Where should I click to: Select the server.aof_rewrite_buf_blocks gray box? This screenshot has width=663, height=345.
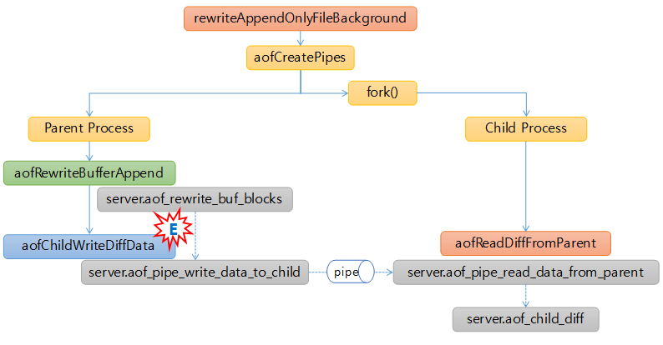(x=195, y=199)
